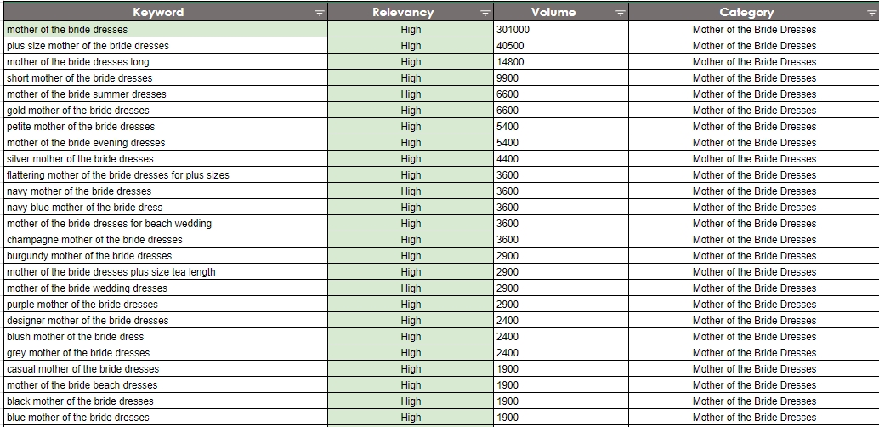879x427 pixels.
Task: Select the Relevancy column header
Action: 411,12
